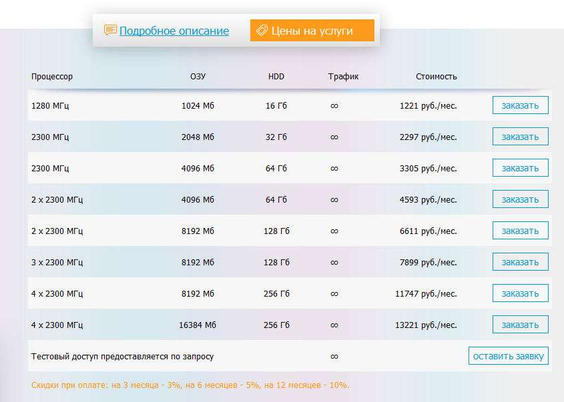This screenshot has height=402, width=564.
Task: Click the оставить заявку button
Action: click(x=509, y=356)
